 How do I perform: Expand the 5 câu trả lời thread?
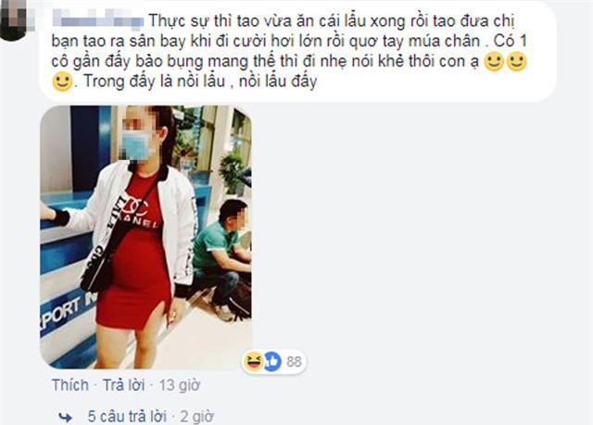127,417
